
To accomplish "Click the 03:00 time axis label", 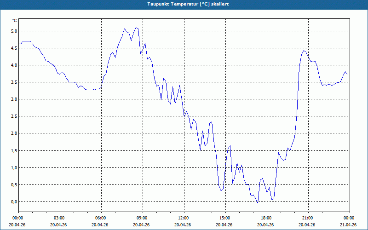I will point(60,218).
